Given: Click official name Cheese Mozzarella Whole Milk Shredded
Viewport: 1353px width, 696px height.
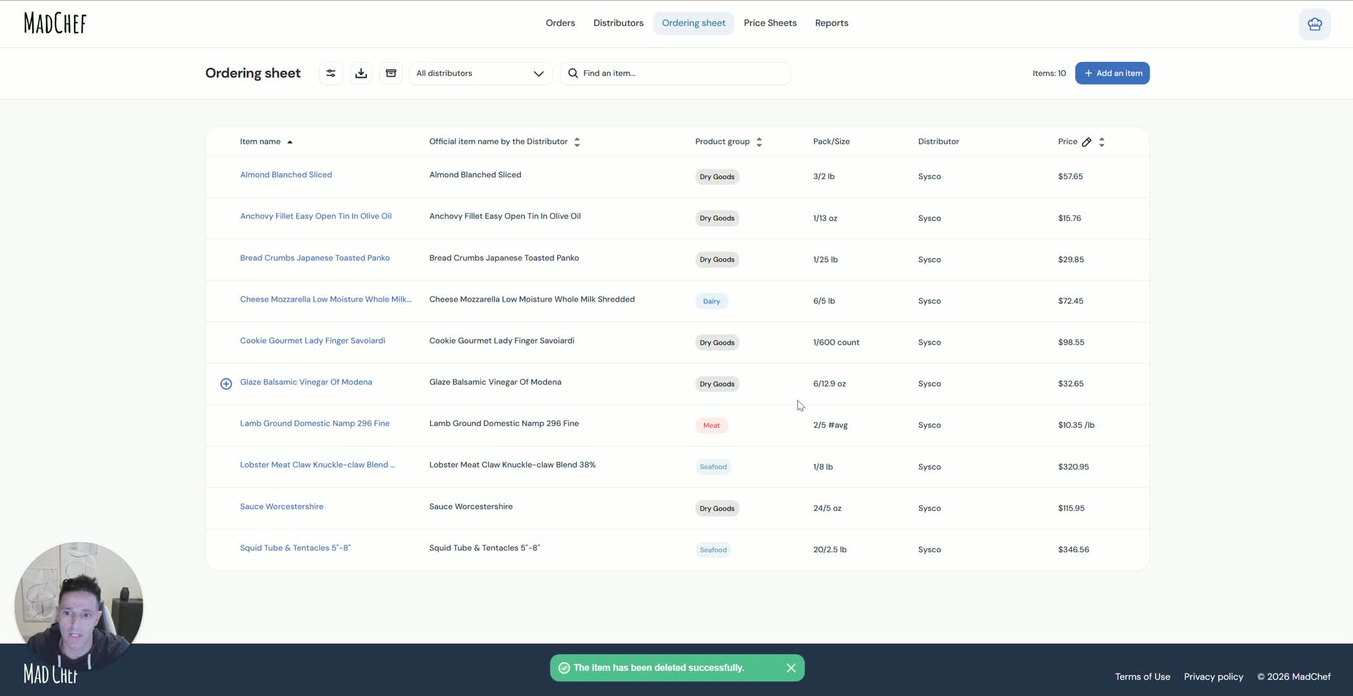Looking at the screenshot, I should pos(532,300).
